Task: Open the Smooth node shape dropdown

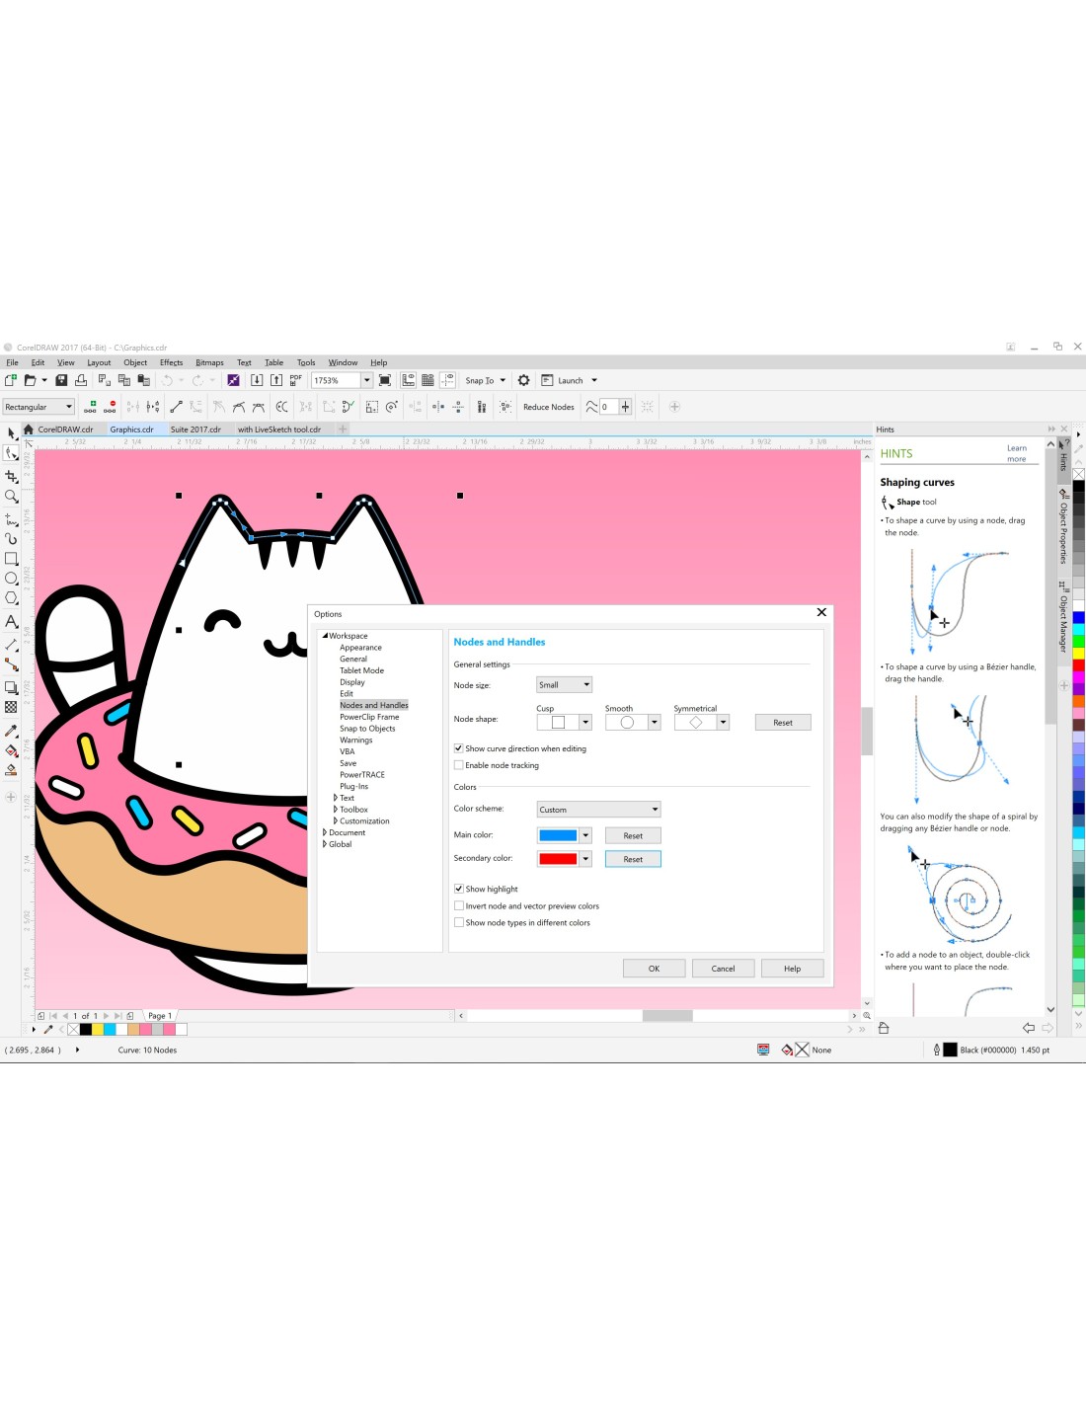Action: pos(655,723)
